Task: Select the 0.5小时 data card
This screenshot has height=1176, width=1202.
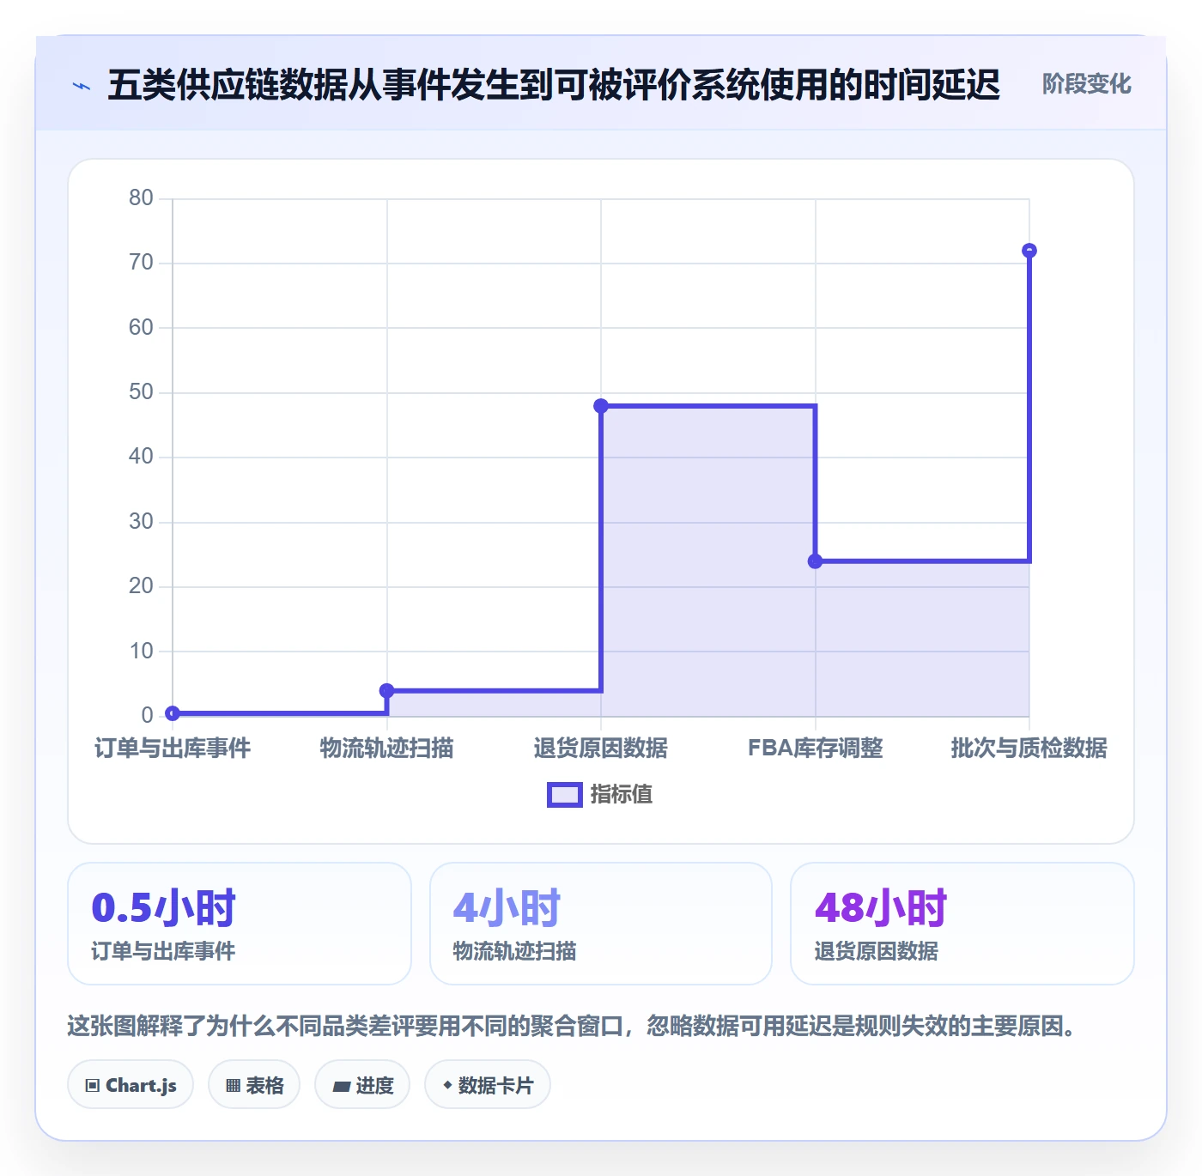Action: tap(240, 924)
